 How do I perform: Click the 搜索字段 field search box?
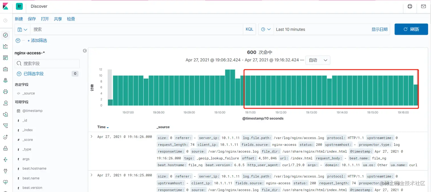click(47, 63)
